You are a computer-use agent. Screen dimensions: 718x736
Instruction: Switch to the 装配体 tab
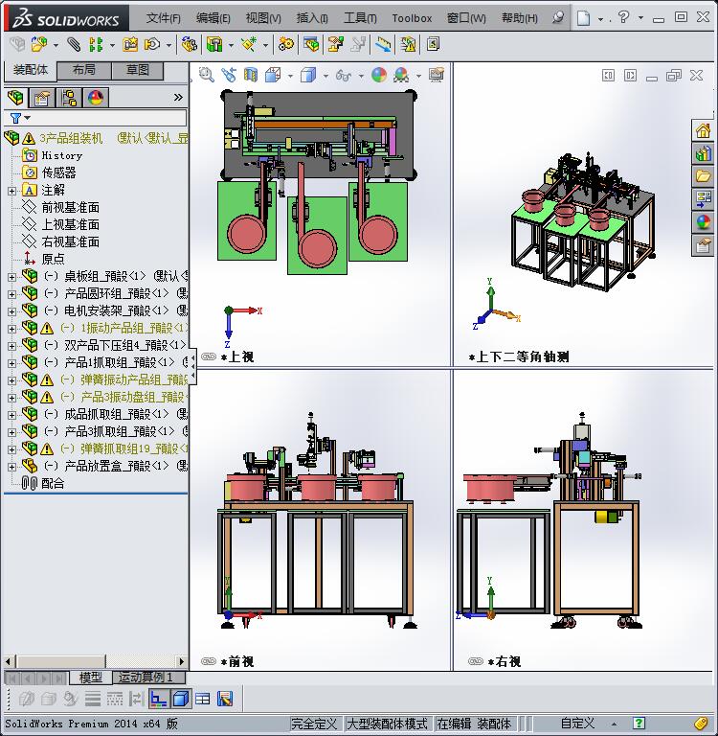click(31, 70)
